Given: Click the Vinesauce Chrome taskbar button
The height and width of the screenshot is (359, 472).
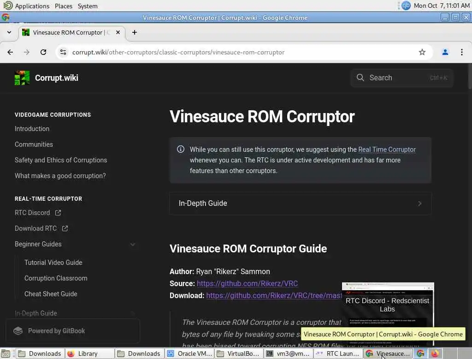Looking at the screenshot, I should click(x=388, y=353).
